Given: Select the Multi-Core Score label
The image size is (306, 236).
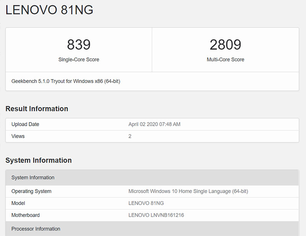Looking at the screenshot, I should [x=225, y=60].
